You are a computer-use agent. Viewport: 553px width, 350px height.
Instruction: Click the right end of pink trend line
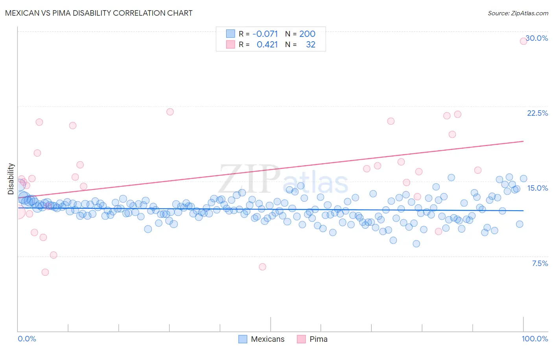click(523, 141)
